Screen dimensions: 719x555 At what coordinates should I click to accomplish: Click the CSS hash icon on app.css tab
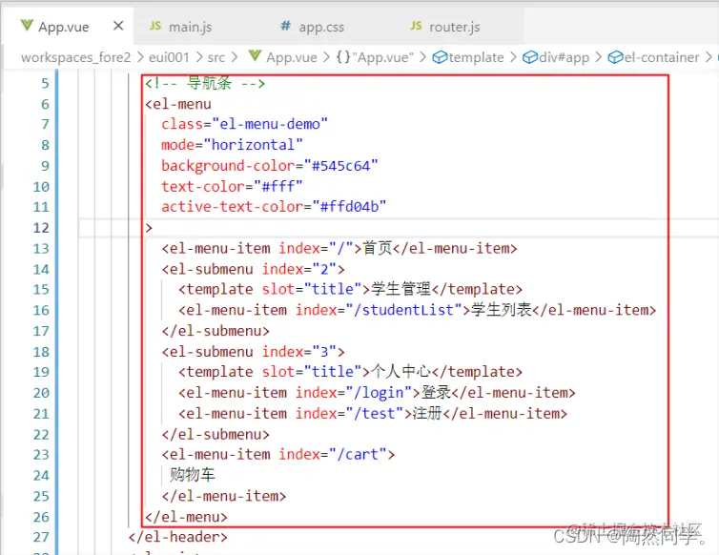[286, 26]
